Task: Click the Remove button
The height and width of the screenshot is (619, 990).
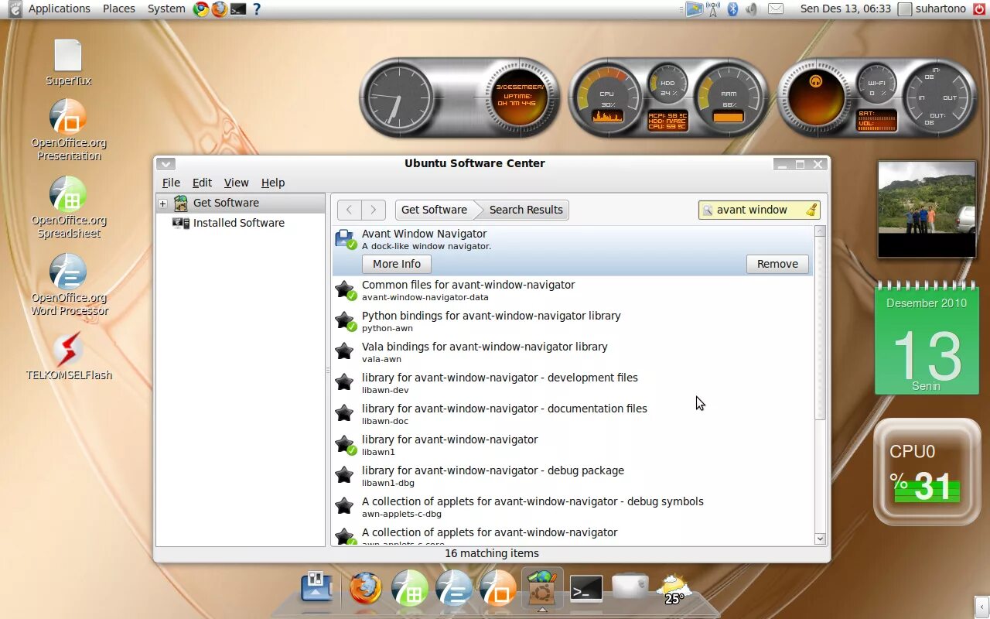Action: 777,264
